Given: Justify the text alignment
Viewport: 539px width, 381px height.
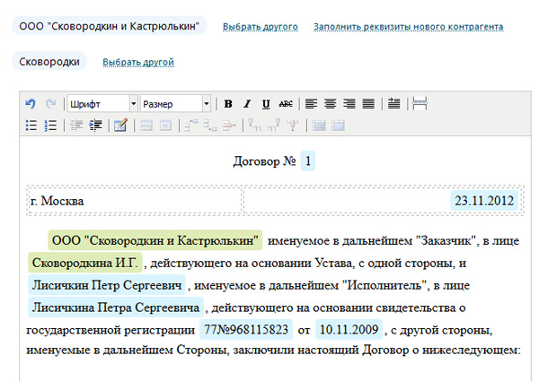Looking at the screenshot, I should pyautogui.click(x=368, y=104).
